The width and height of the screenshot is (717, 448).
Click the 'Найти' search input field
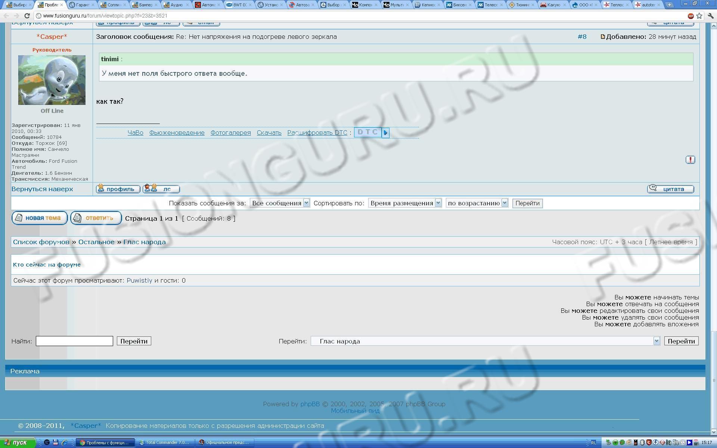pos(74,341)
